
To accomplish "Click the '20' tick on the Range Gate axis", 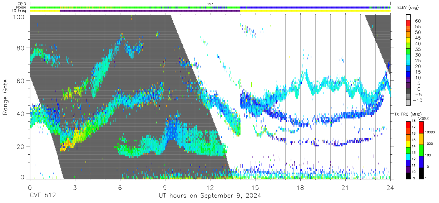I will point(20,146).
